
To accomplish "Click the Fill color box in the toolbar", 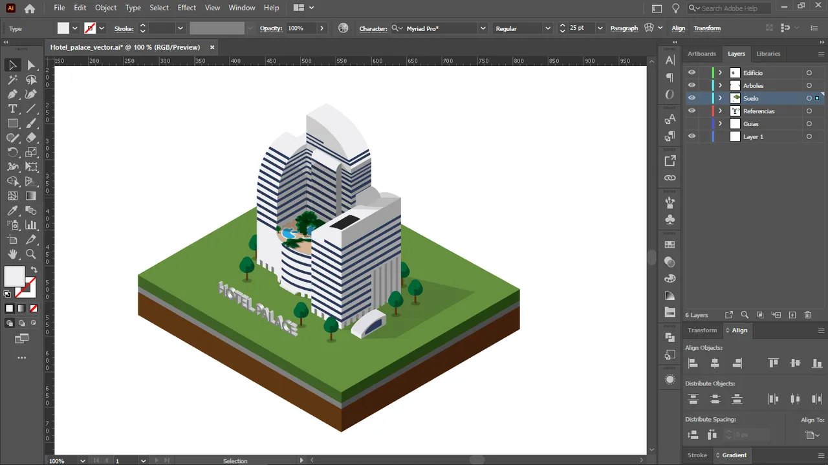I will coord(14,276).
